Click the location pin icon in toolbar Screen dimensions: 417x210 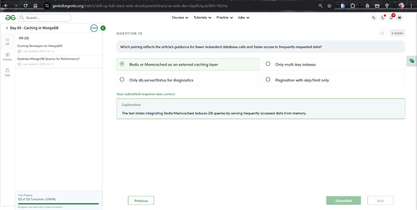point(387,6)
